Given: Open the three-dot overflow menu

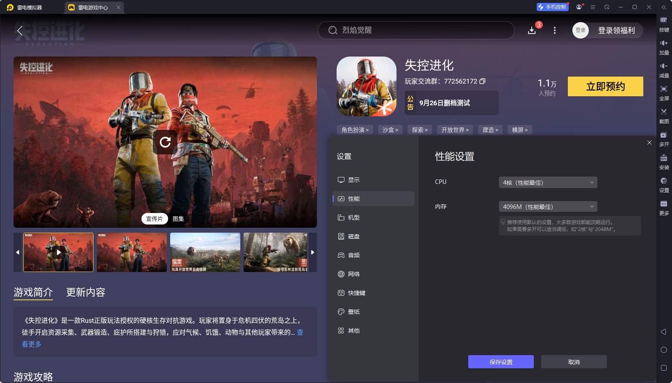Looking at the screenshot, I should pyautogui.click(x=554, y=30).
